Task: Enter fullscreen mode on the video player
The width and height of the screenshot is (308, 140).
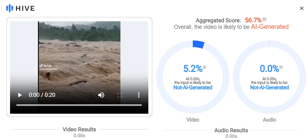Action: [120, 95]
